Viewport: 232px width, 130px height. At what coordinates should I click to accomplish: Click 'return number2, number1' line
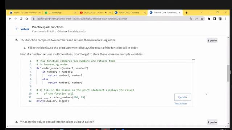65,83
